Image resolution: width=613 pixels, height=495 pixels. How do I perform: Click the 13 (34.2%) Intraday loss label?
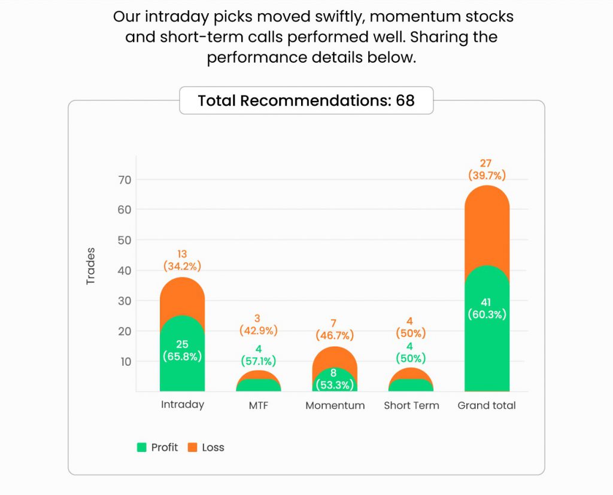(x=182, y=260)
